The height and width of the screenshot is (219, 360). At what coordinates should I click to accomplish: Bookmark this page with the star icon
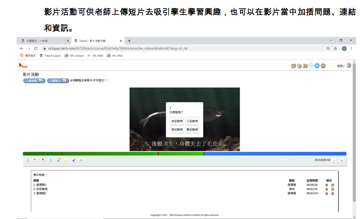pos(335,49)
